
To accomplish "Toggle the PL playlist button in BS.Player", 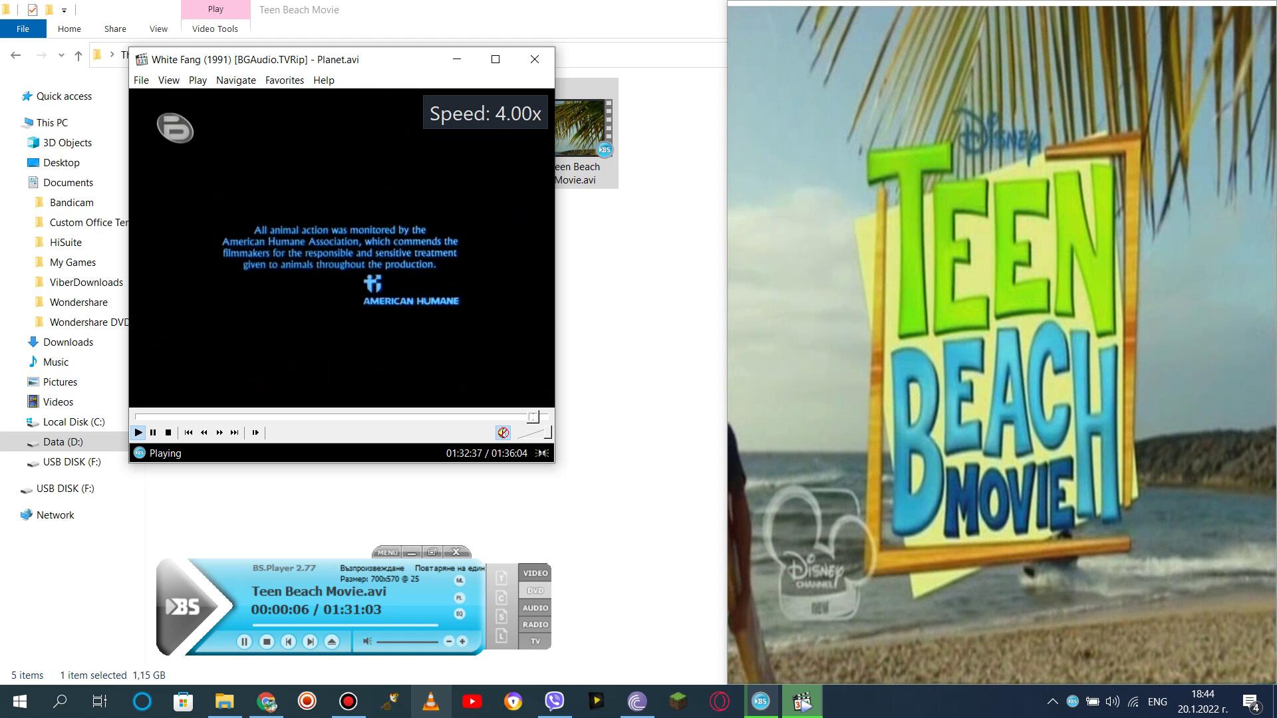I will point(459,598).
